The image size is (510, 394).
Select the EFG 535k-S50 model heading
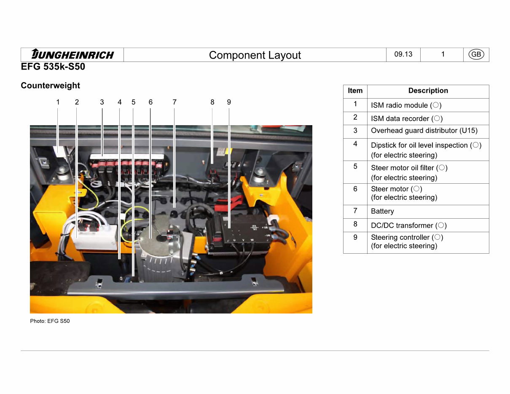pos(53,67)
